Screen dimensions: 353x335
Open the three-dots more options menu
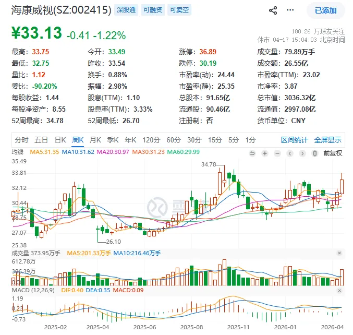click(290, 10)
